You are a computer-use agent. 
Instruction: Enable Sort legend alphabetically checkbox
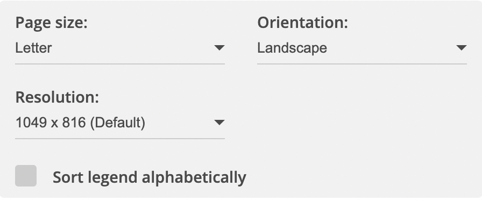[x=26, y=176]
